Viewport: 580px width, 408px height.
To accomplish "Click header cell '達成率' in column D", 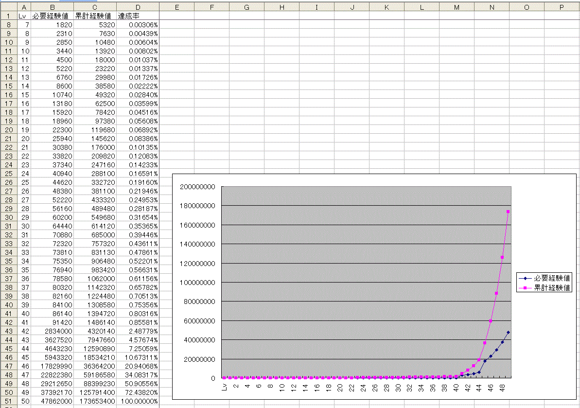I will (138, 16).
